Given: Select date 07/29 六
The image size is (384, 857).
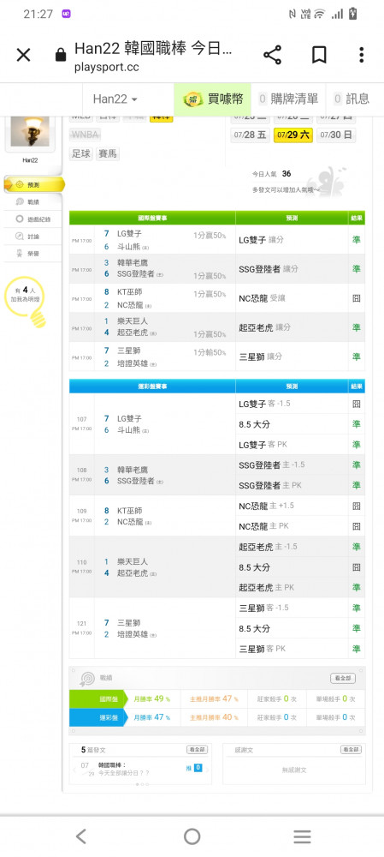Looking at the screenshot, I should [292, 135].
